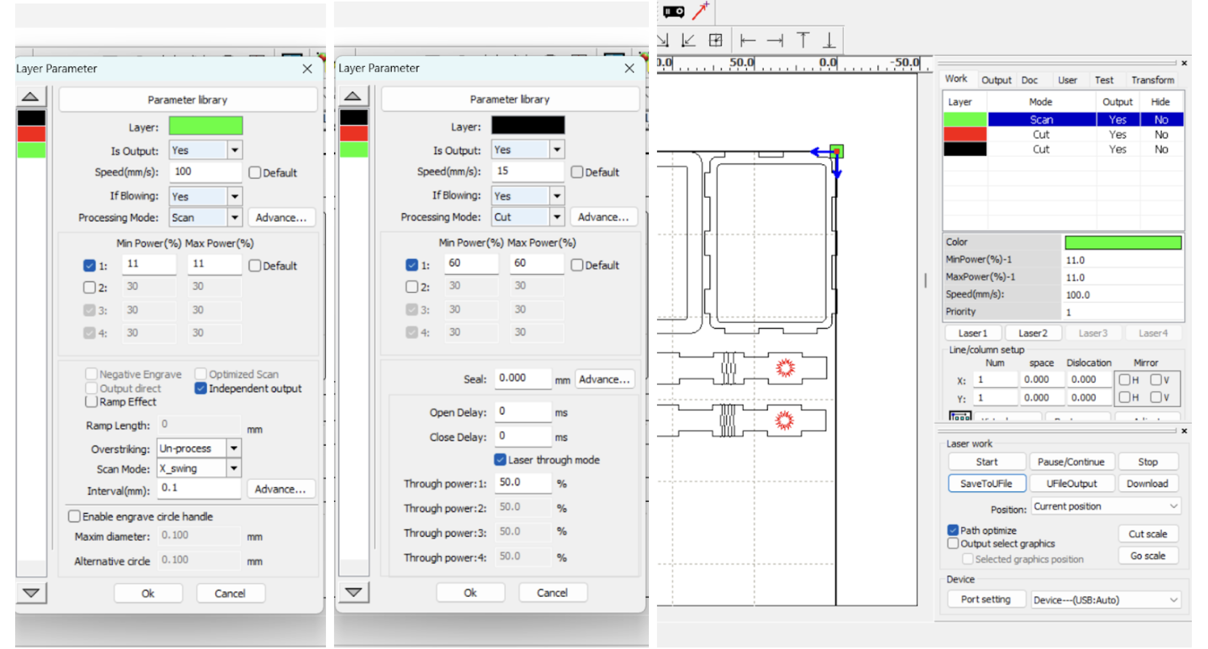This screenshot has height=649, width=1208.
Task: Click move-to-center crosshair box icon
Action: click(716, 40)
